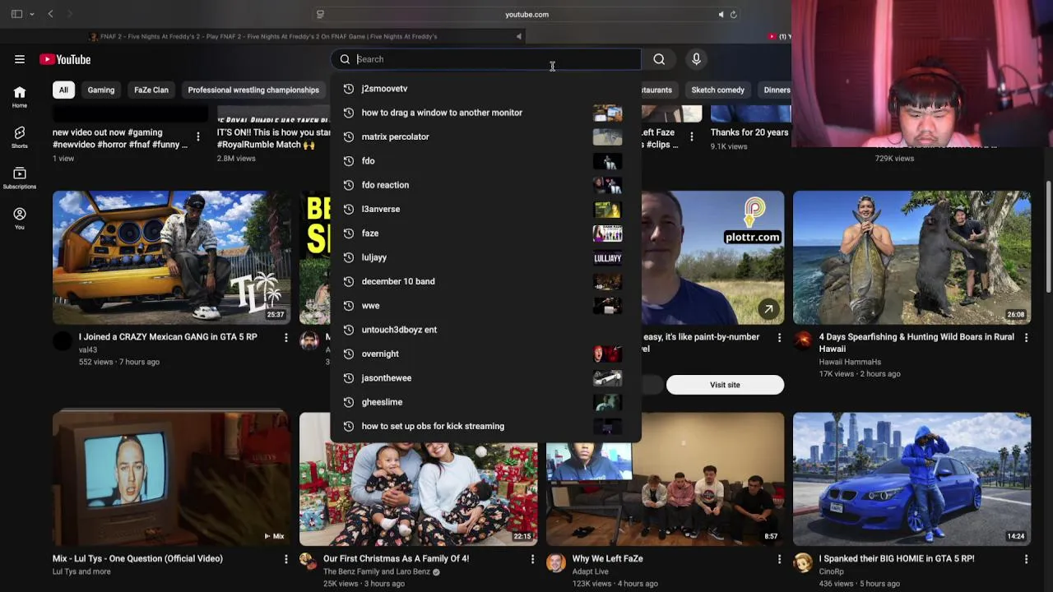Click the youtube.com browser address bar
Image resolution: width=1053 pixels, height=592 pixels.
526,14
